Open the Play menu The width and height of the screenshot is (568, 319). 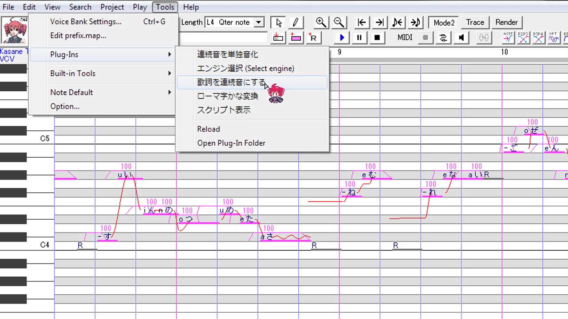[x=140, y=7]
